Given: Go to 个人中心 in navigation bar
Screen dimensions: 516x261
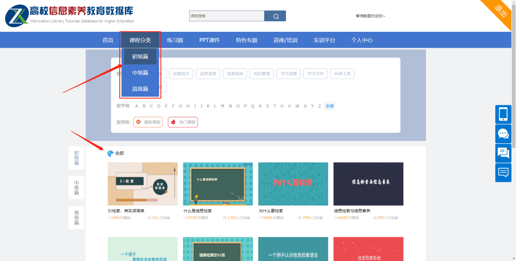Looking at the screenshot, I should pyautogui.click(x=362, y=40).
